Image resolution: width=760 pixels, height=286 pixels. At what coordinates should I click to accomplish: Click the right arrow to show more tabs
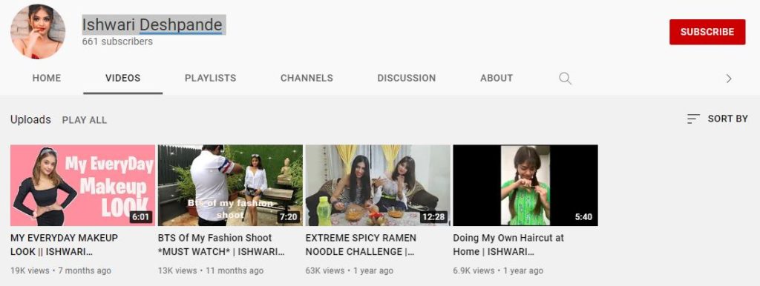729,79
